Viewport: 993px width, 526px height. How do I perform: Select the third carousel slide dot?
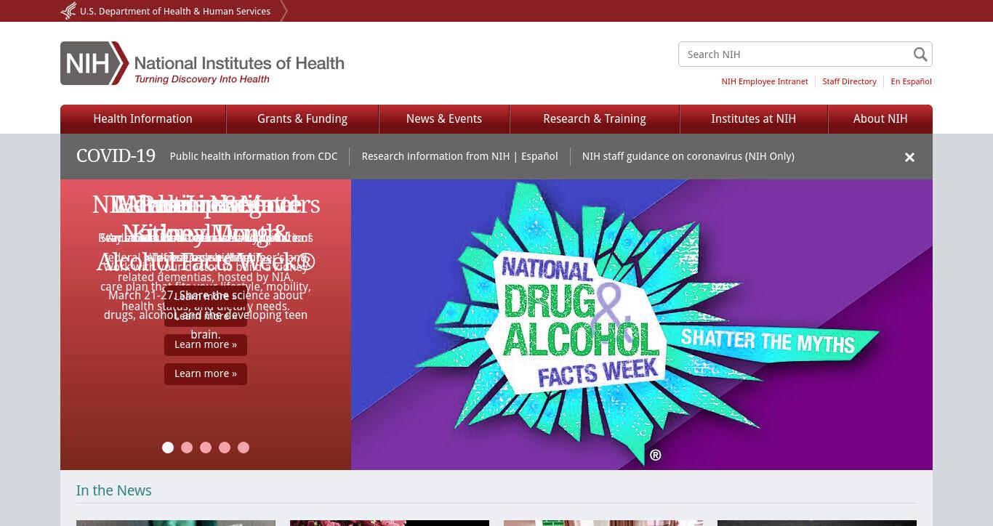click(x=206, y=448)
